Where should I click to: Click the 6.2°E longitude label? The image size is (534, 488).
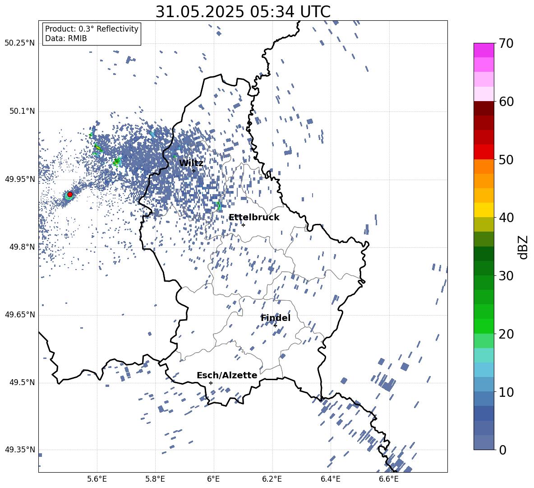tap(272, 479)
